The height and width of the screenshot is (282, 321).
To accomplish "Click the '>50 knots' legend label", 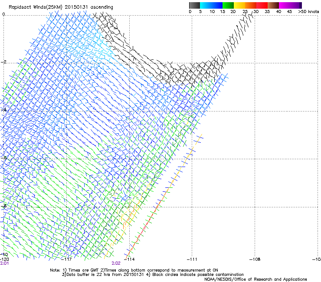I will tap(308, 12).
